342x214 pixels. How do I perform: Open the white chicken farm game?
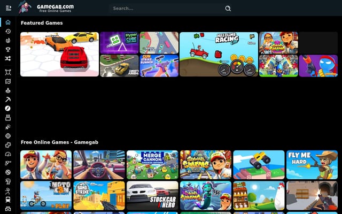point(259,195)
